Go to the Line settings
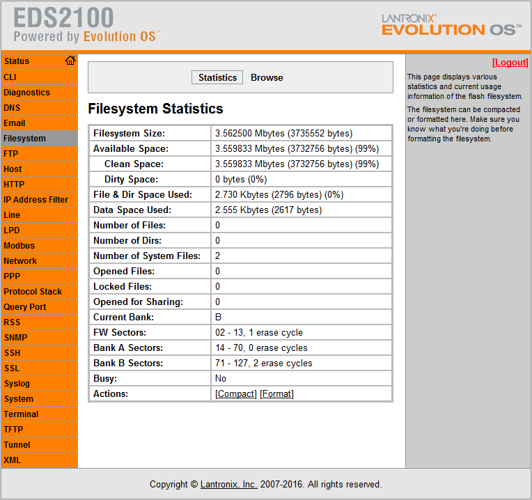Image resolution: width=532 pixels, height=500 pixels. click(40, 214)
